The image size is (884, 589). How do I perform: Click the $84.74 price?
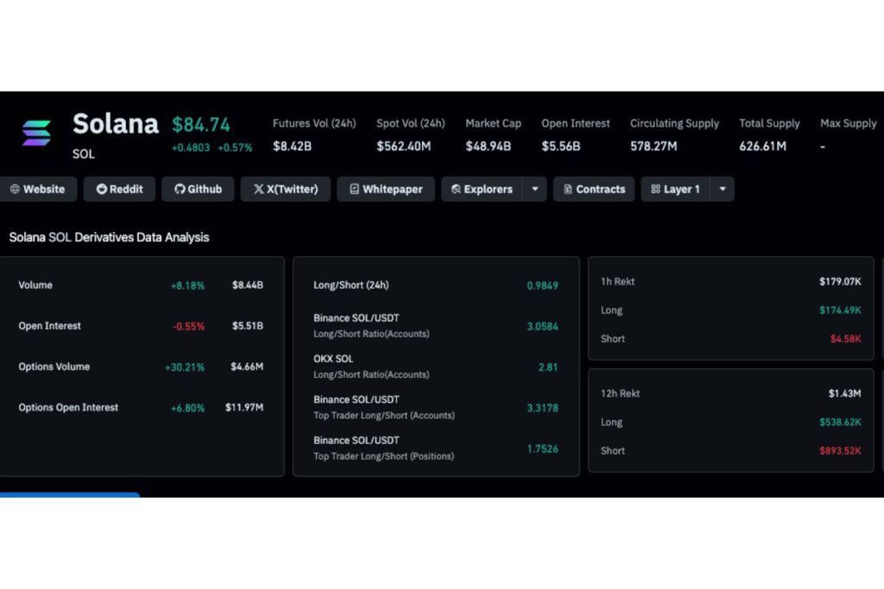click(x=201, y=124)
